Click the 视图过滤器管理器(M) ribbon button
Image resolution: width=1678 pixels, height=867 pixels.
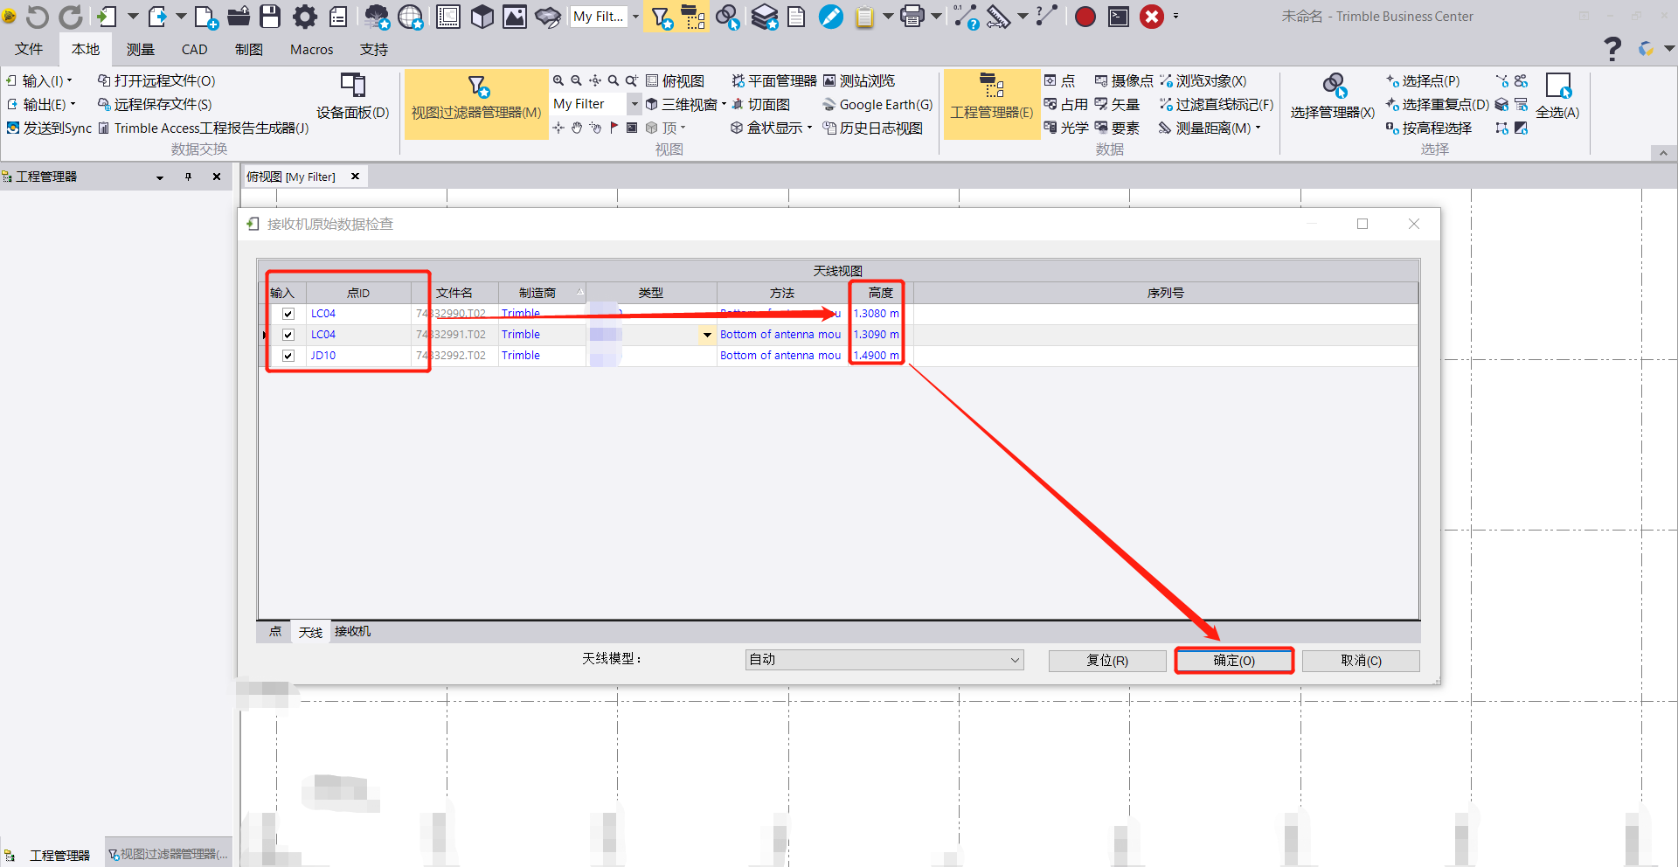pyautogui.click(x=476, y=103)
